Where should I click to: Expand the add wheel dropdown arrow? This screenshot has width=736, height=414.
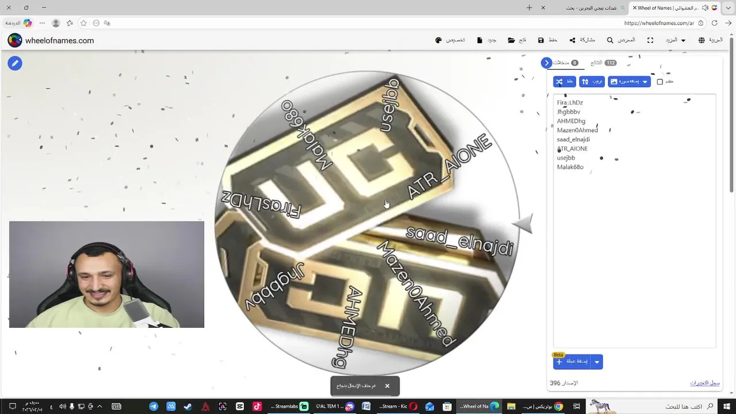tap(597, 362)
